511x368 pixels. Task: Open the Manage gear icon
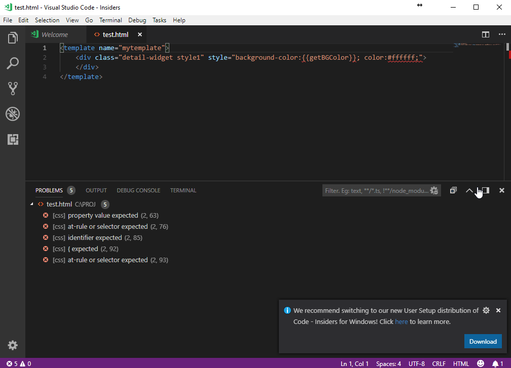coord(13,345)
